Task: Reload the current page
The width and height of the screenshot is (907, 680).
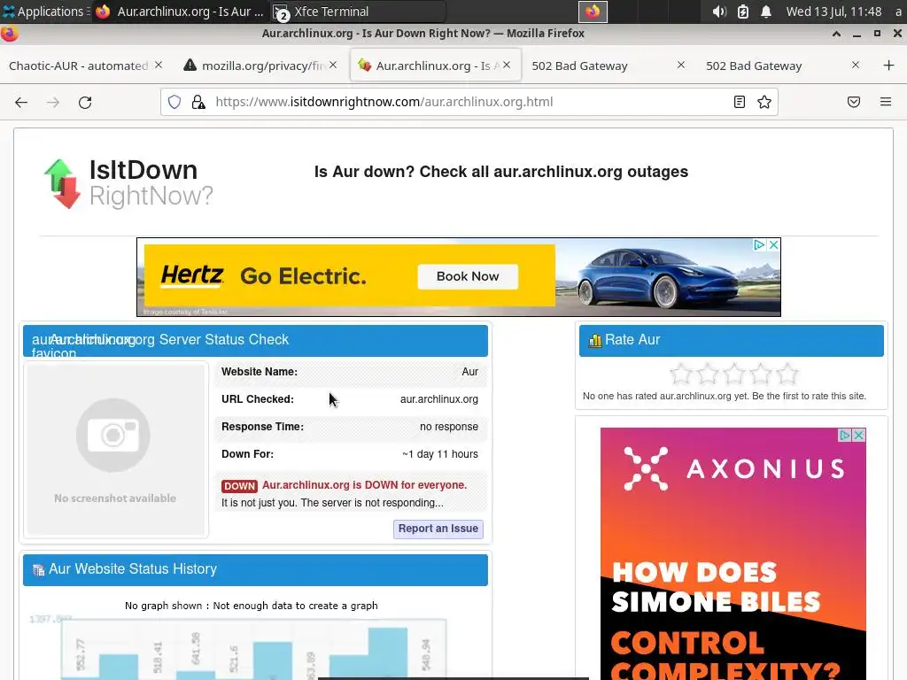Action: click(85, 103)
